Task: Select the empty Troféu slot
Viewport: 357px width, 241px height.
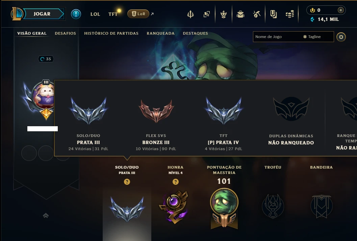Action: (x=273, y=206)
